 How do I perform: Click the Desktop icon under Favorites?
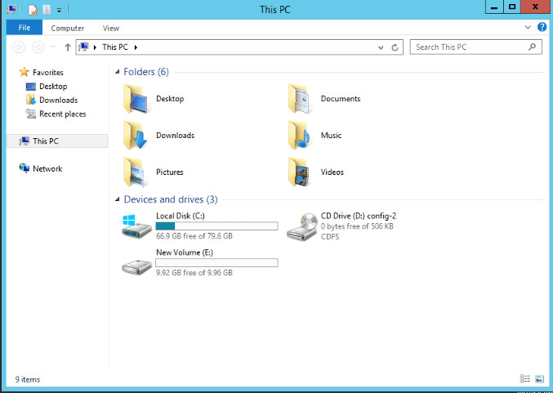31,86
